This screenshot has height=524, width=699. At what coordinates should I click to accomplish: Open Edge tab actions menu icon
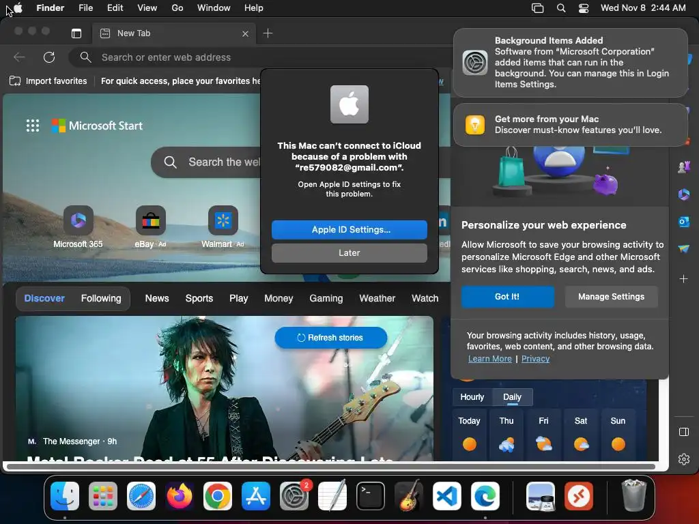click(x=76, y=33)
